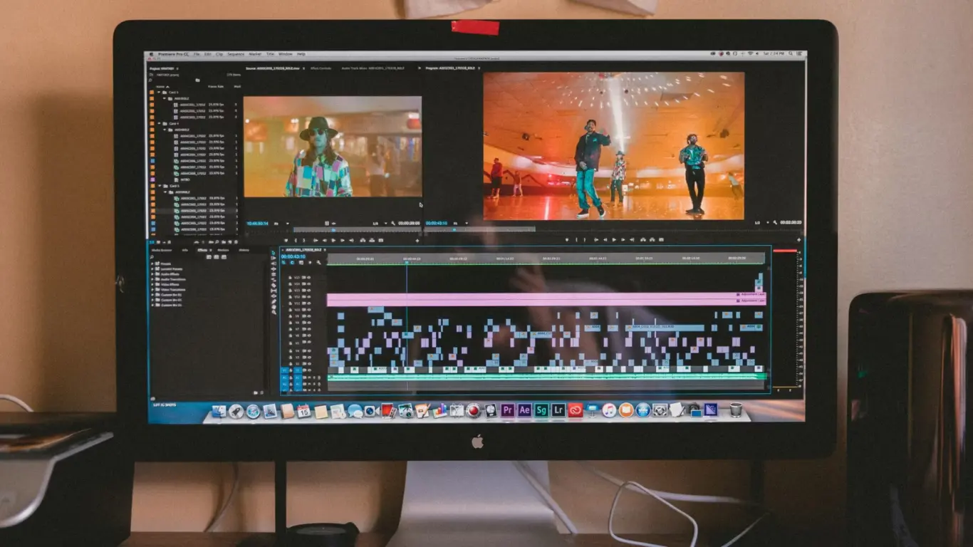
Task: Select the Razor tool
Action: pos(274,285)
